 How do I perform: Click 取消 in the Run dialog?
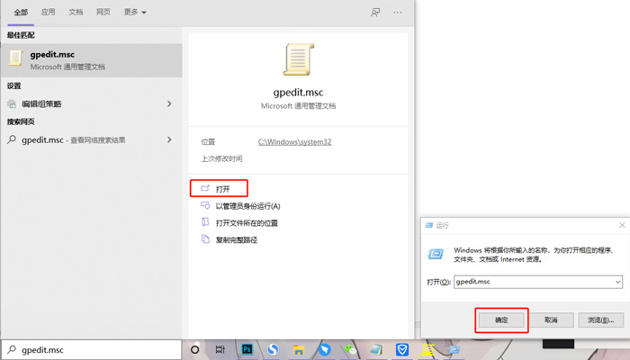click(551, 319)
